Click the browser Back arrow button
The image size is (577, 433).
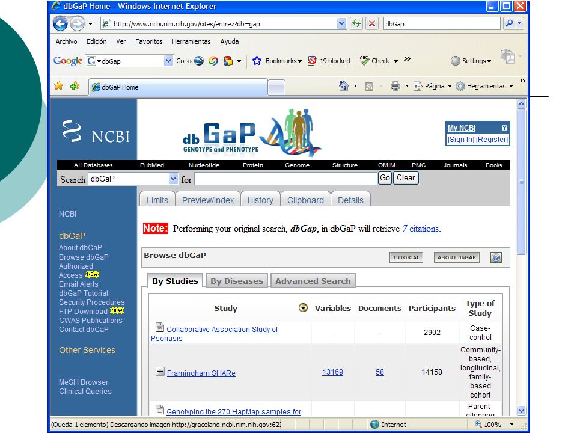click(x=60, y=24)
